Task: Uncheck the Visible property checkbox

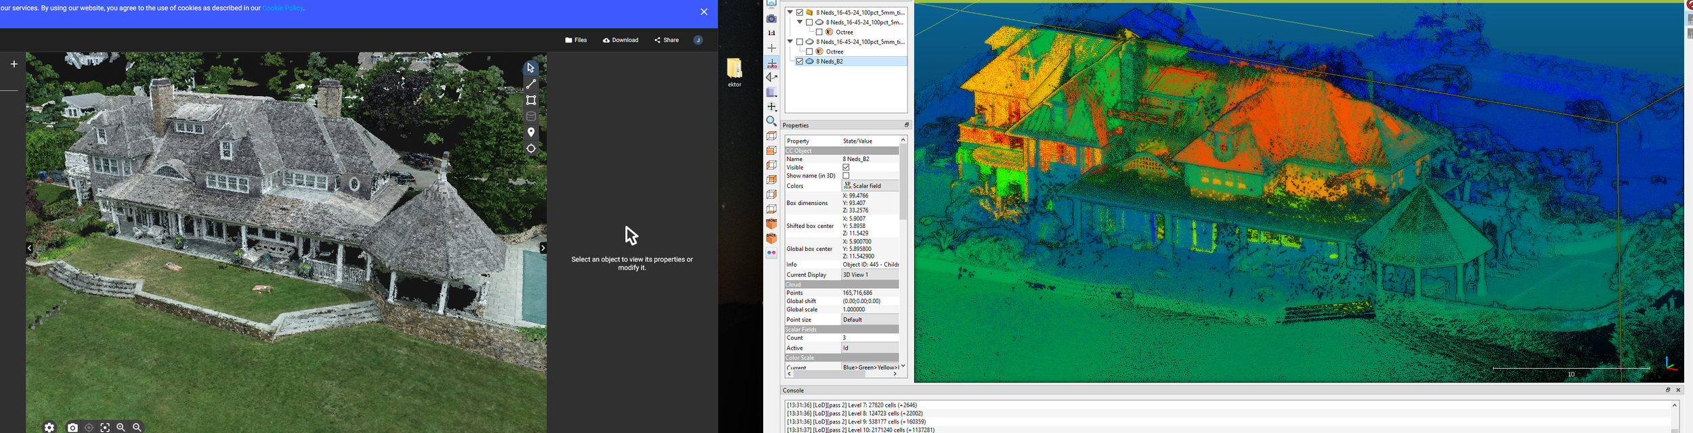Action: (846, 168)
